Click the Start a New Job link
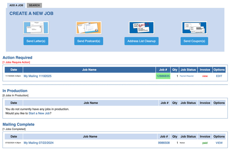The image size is (232, 152). tap(39, 113)
